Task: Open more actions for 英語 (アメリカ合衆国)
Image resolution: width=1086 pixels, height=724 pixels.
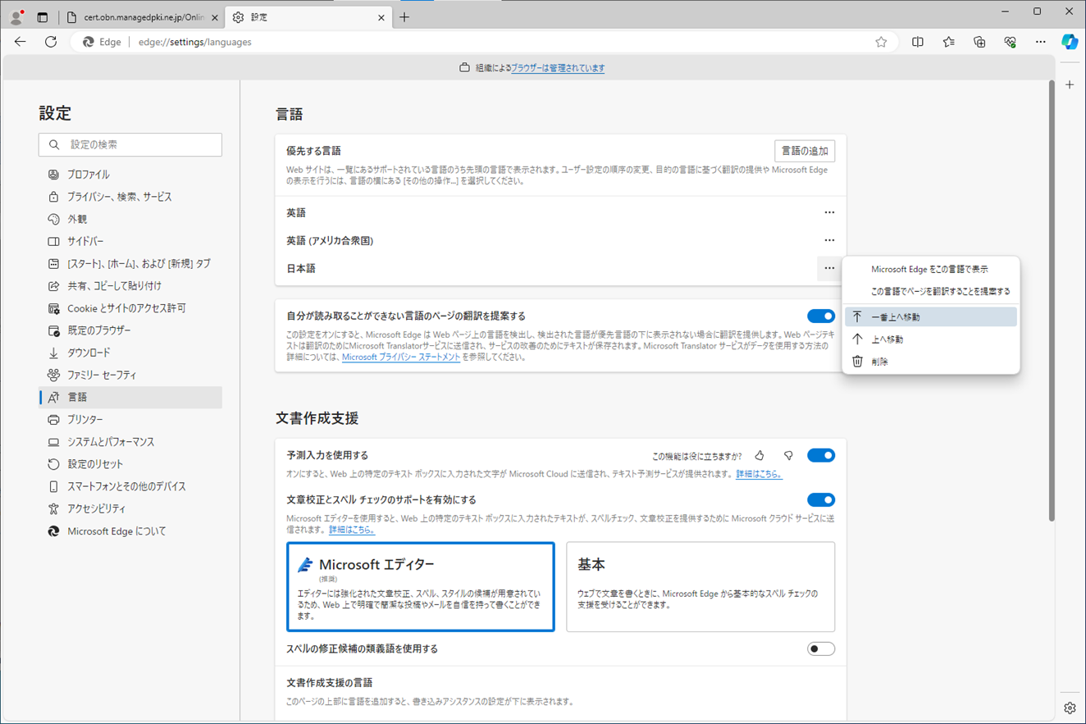Action: coord(829,241)
